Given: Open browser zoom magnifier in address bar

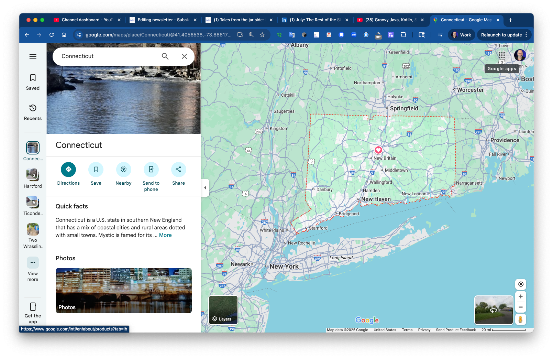Looking at the screenshot, I should (x=251, y=35).
